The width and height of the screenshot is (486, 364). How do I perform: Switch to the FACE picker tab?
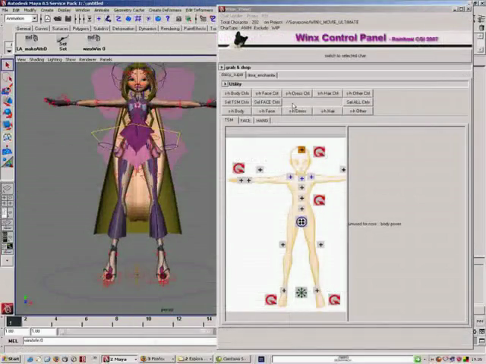tap(245, 121)
